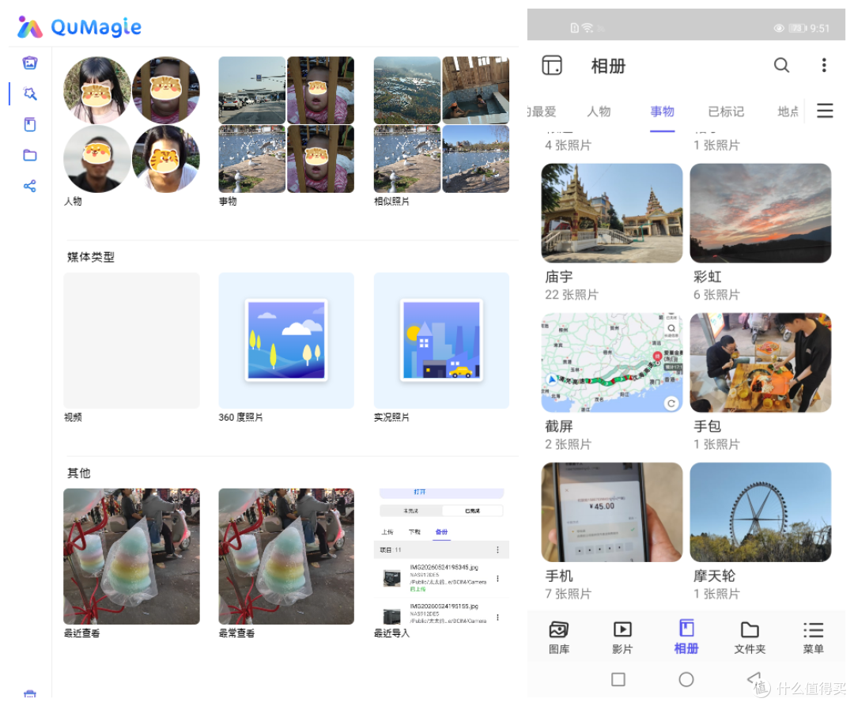This screenshot has width=854, height=706.
Task: Click the 媒体类型 section heading
Action: (x=90, y=258)
